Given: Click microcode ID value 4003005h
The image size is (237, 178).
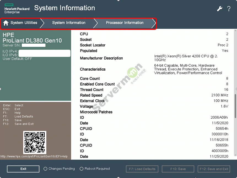Looking at the screenshot, I should point(220,151).
